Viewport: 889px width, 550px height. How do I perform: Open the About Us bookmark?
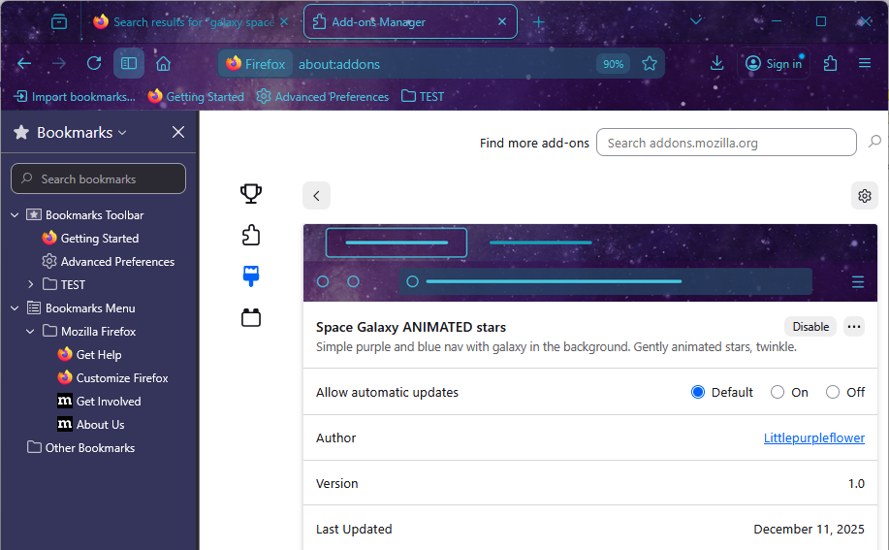91,424
